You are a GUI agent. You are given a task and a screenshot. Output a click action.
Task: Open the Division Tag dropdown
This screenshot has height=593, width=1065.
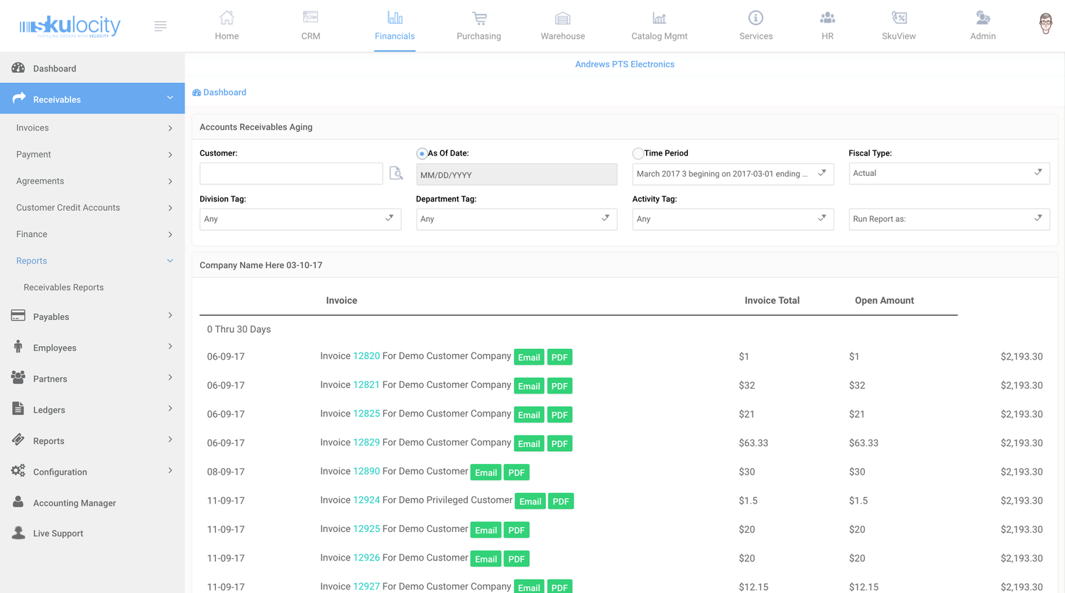click(x=300, y=218)
